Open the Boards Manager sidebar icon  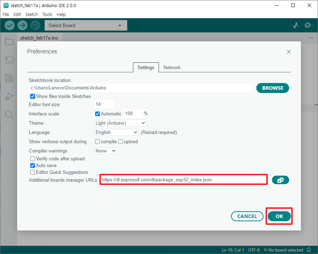(9, 60)
